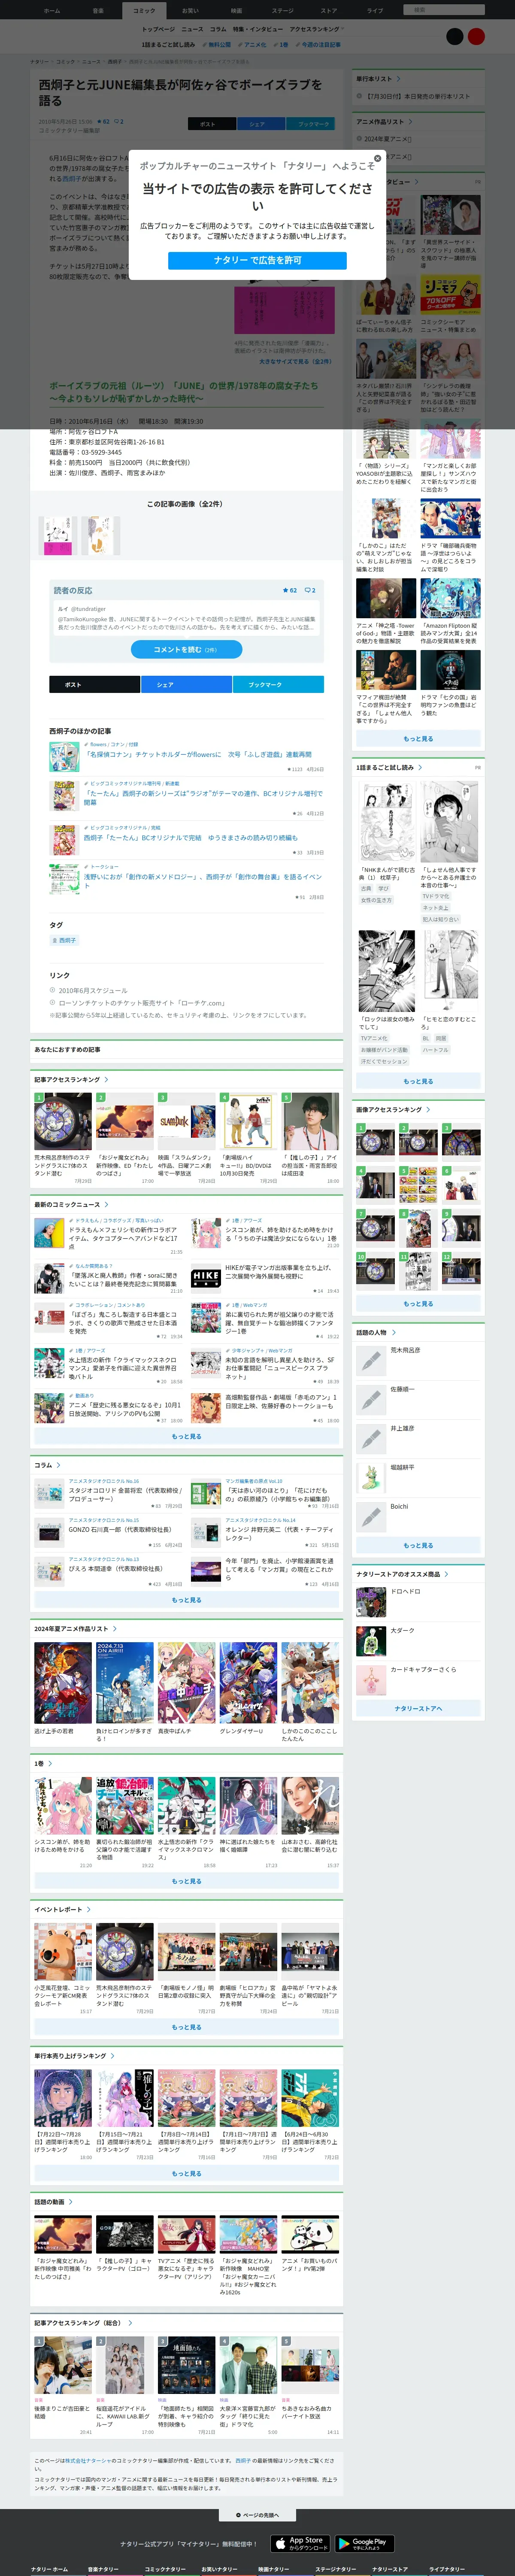
Task: Expand 単行本売り上げランキング chevron
Action: point(112,2056)
